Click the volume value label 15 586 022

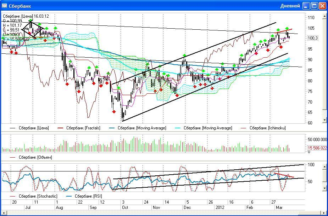(317, 148)
